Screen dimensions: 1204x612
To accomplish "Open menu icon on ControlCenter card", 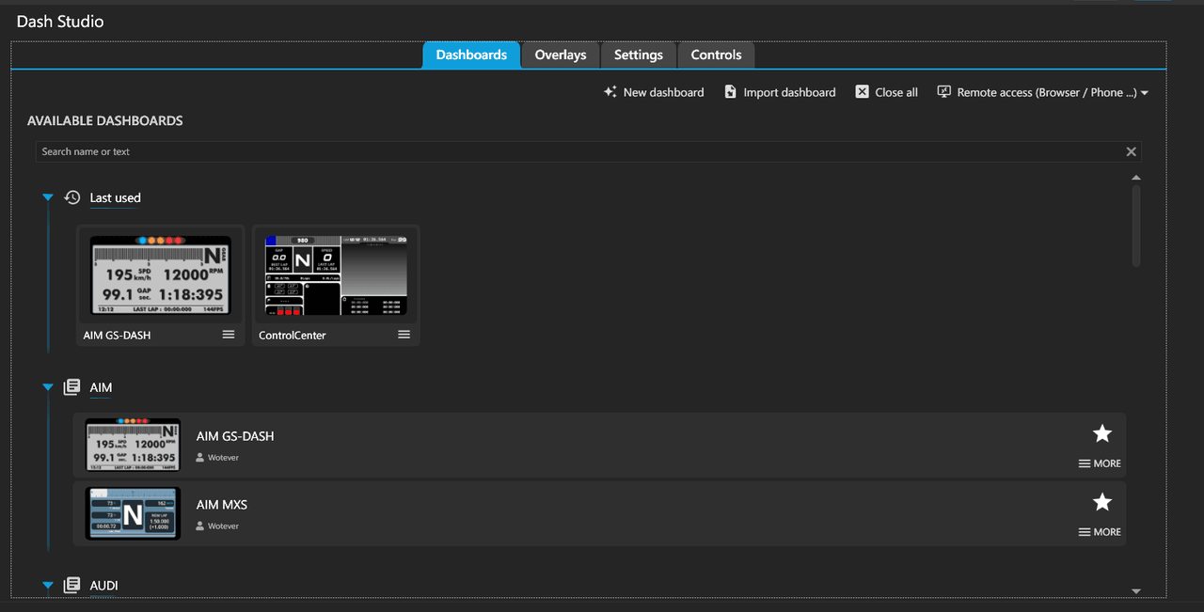I will pyautogui.click(x=404, y=335).
